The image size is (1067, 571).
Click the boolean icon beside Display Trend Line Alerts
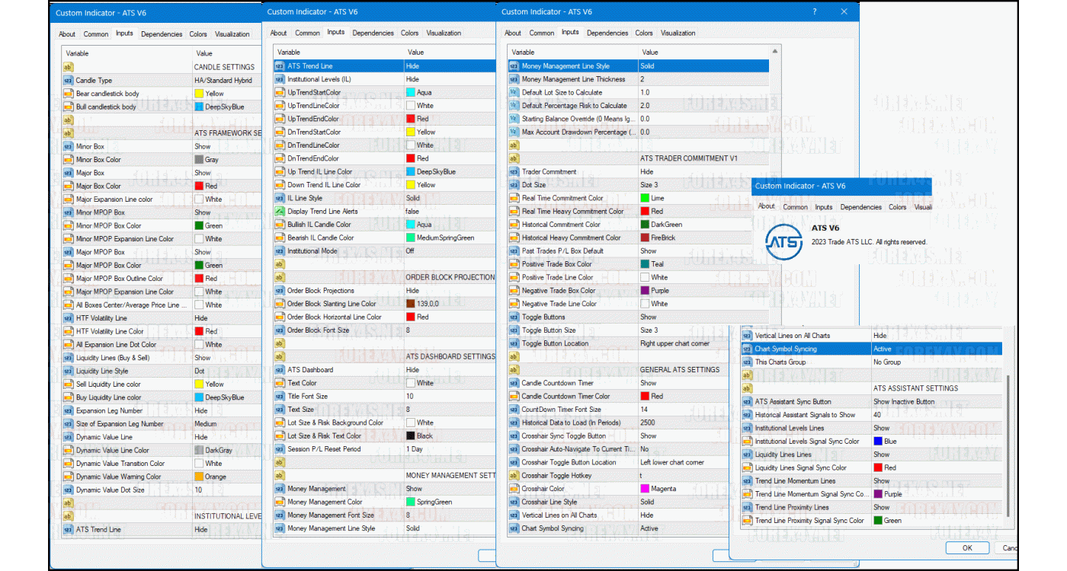(x=279, y=212)
